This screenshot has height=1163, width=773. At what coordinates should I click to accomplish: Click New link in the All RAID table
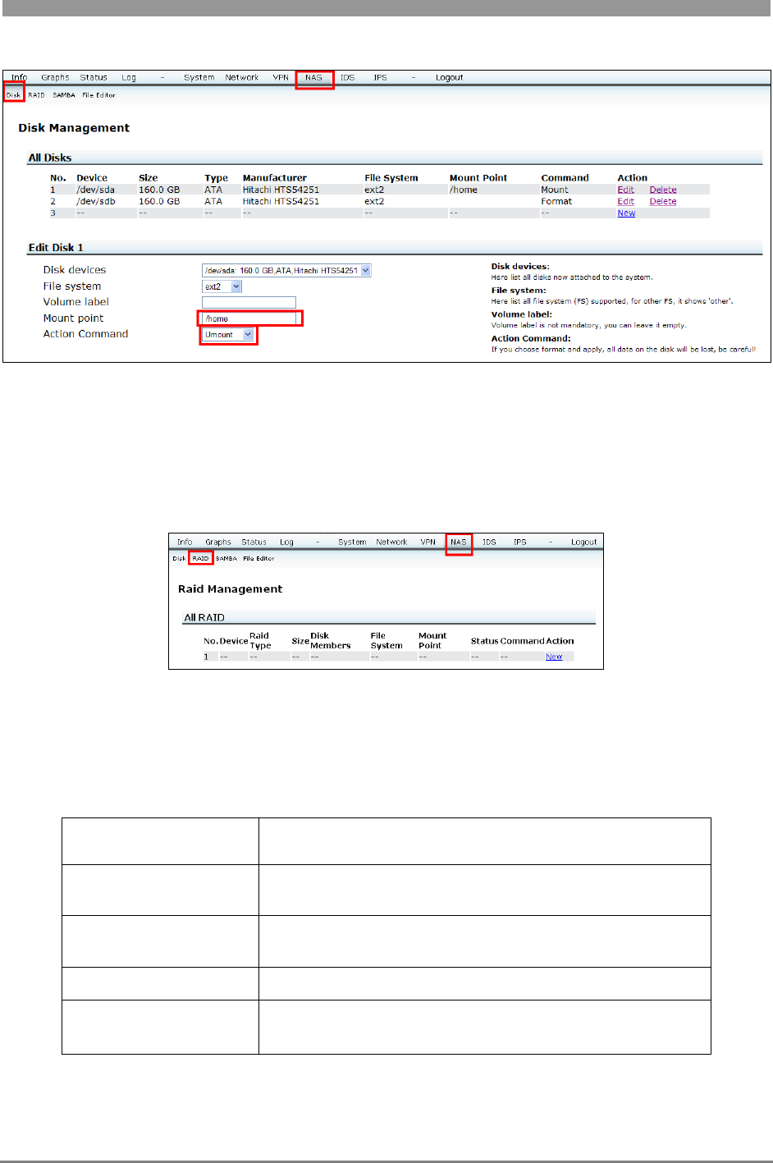click(x=554, y=657)
